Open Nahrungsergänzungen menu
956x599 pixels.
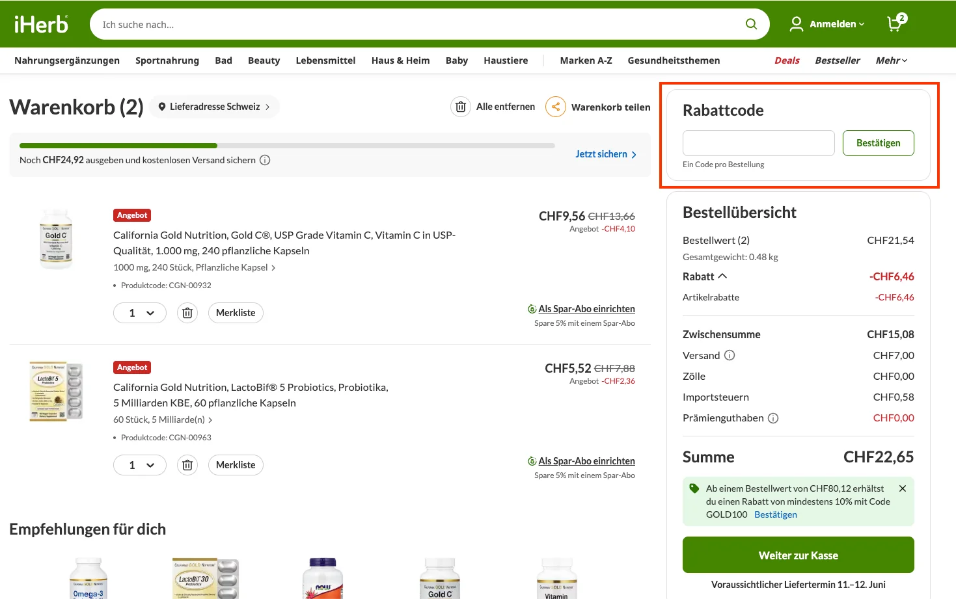tap(67, 60)
